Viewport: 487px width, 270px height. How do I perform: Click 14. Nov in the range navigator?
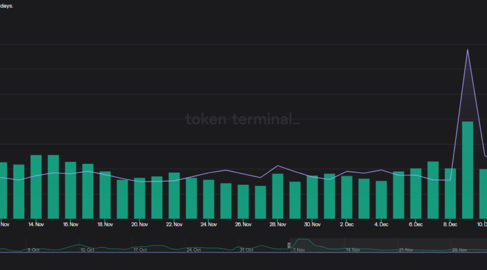click(x=354, y=249)
